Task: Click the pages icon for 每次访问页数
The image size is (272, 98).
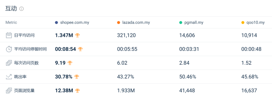Action: pos(9,63)
